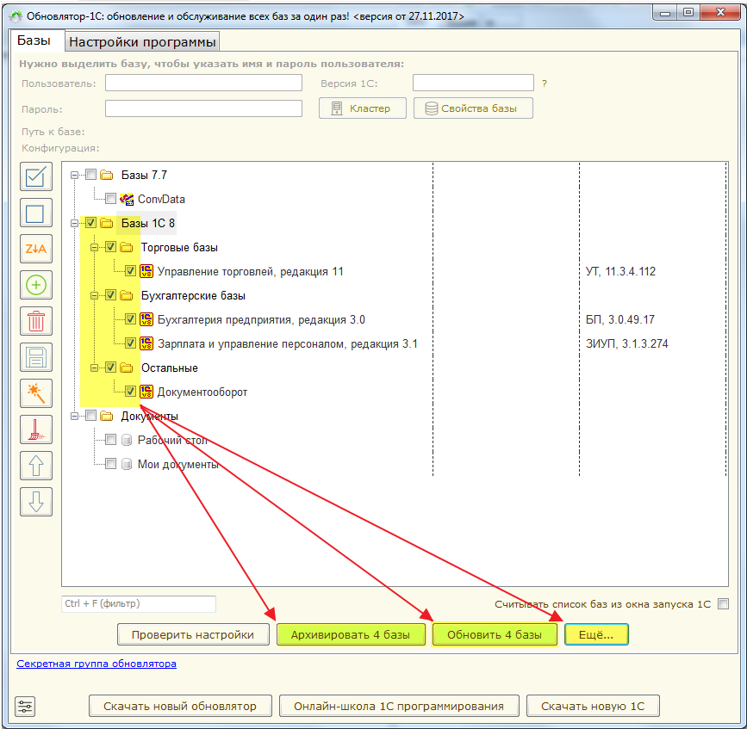This screenshot has height=729, width=747.
Task: Click the question mark next to Версия 1С
Action: 544,83
